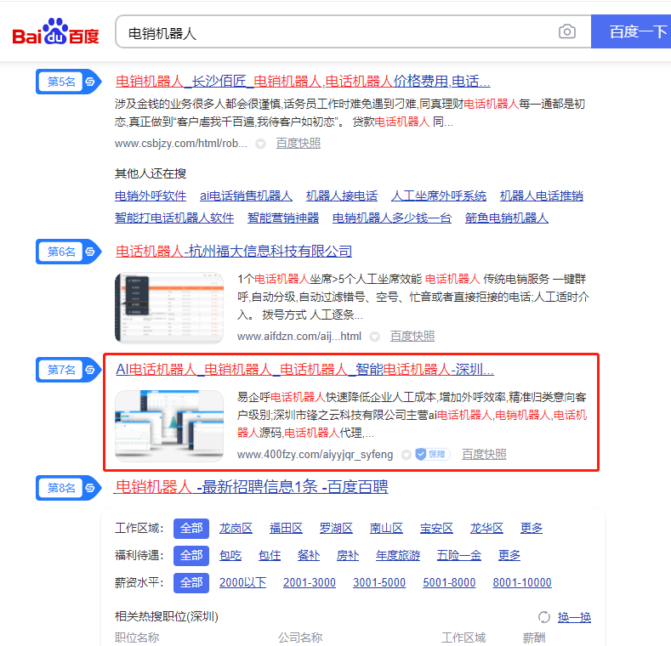Open related search 机器人接电话
This screenshot has width=671, height=646.
pyautogui.click(x=342, y=196)
